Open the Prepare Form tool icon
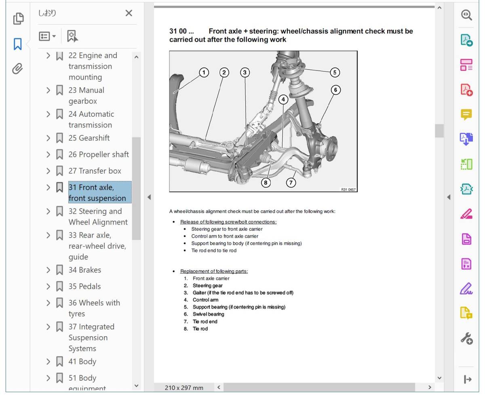 pyautogui.click(x=466, y=264)
